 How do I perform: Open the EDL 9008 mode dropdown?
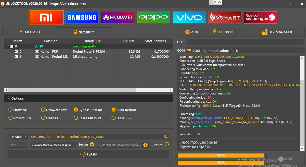(x=18, y=137)
